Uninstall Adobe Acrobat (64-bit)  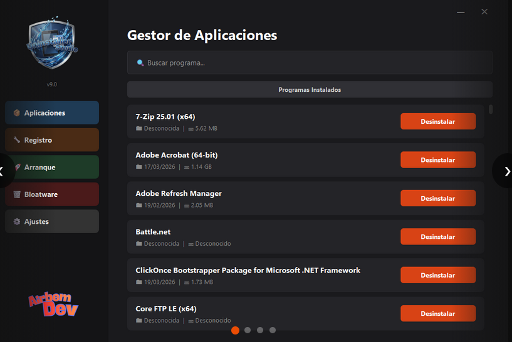pos(438,160)
